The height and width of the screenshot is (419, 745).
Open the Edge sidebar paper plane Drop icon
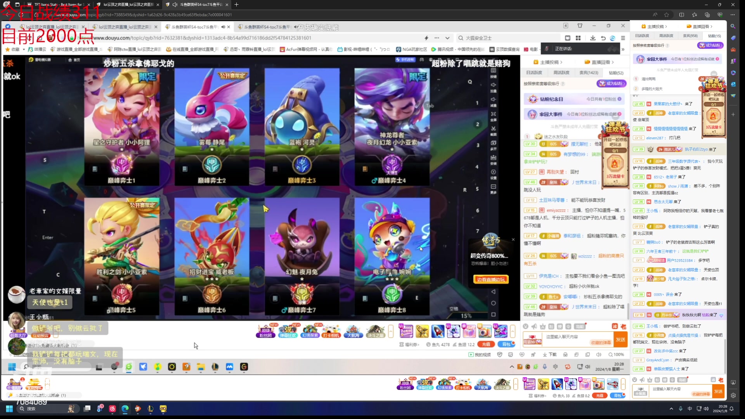click(733, 95)
